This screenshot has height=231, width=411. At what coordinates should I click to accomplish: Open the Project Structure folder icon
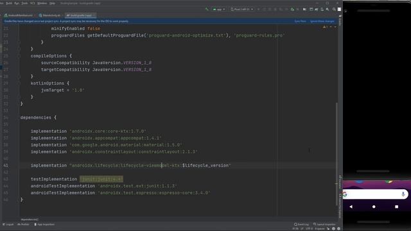coord(304,9)
